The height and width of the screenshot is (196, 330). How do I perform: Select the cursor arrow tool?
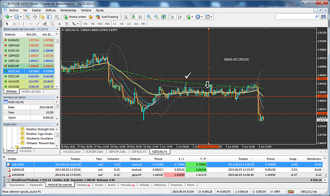pos(7,24)
